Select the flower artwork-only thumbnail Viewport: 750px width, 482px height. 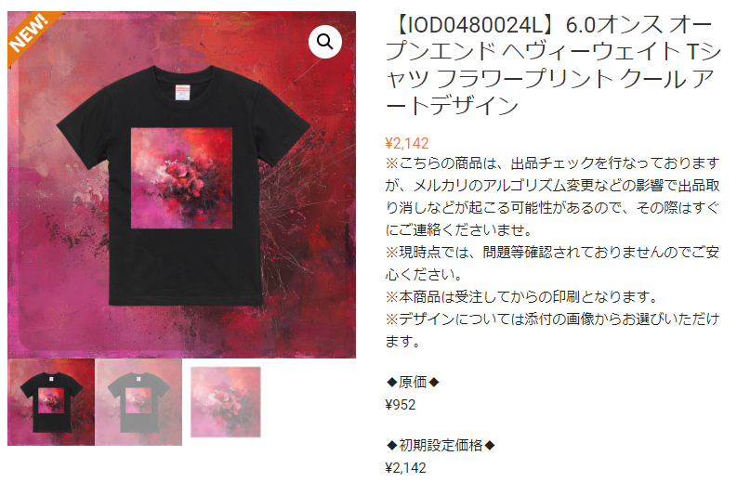[226, 402]
